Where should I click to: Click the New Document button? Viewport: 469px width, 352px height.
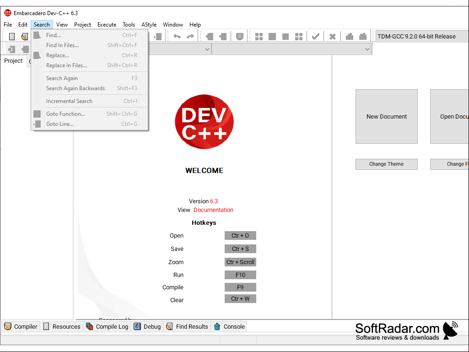coord(387,116)
